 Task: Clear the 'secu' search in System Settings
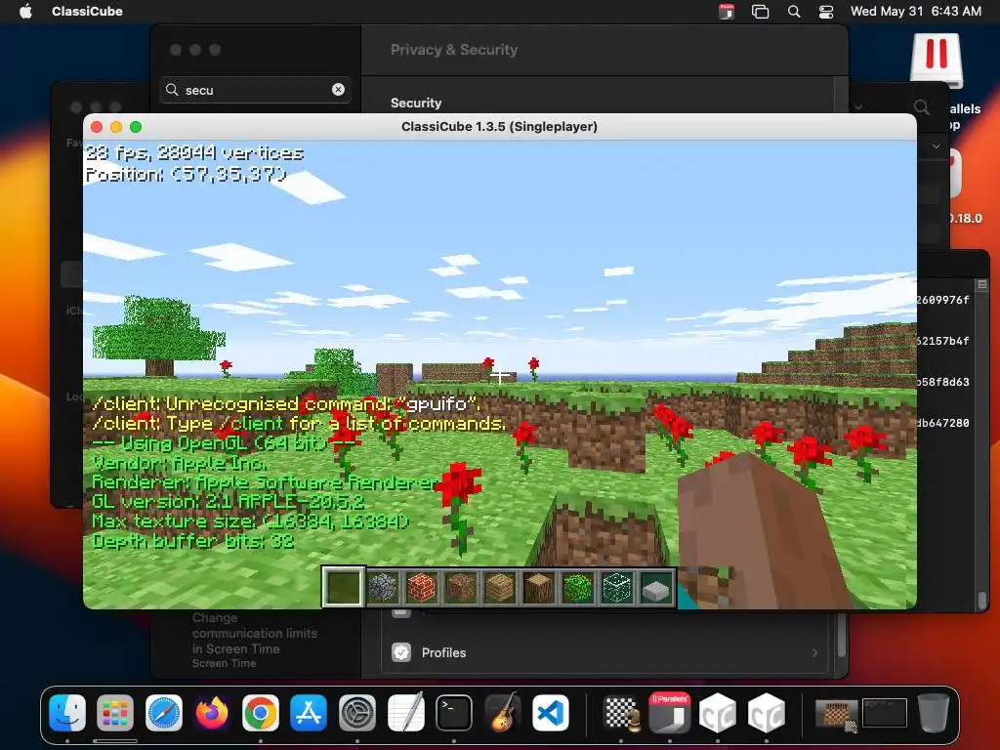coord(338,90)
